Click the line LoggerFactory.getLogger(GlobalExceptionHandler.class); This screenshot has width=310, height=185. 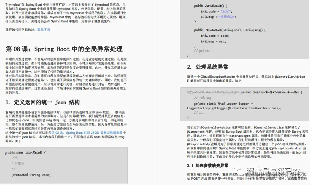(x=234, y=108)
